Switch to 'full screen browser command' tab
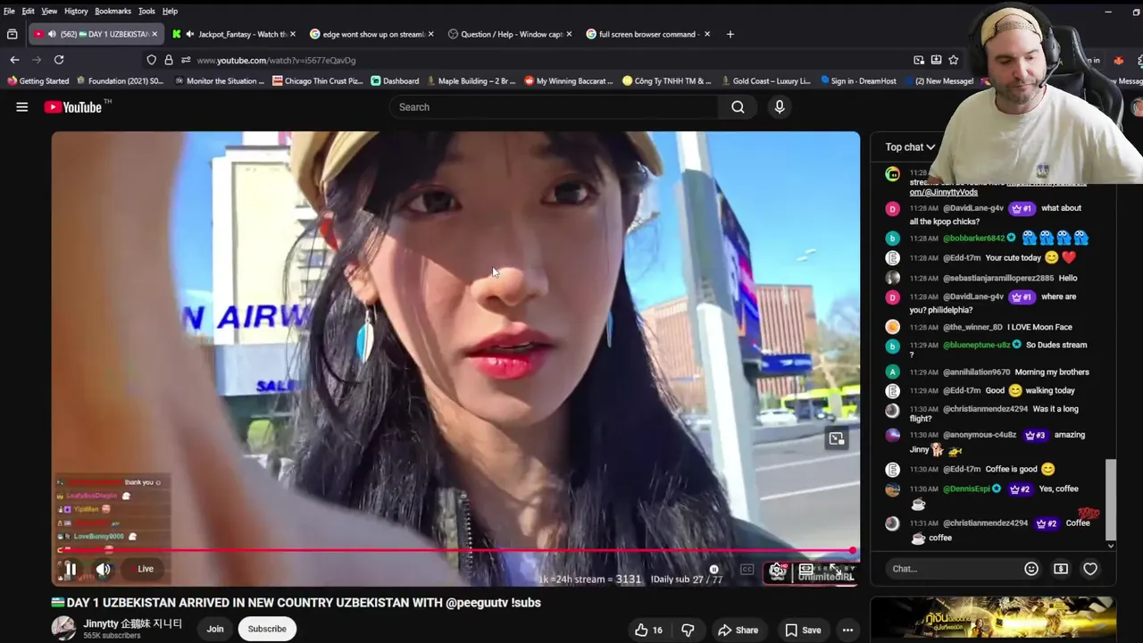1143x643 pixels. pos(647,34)
